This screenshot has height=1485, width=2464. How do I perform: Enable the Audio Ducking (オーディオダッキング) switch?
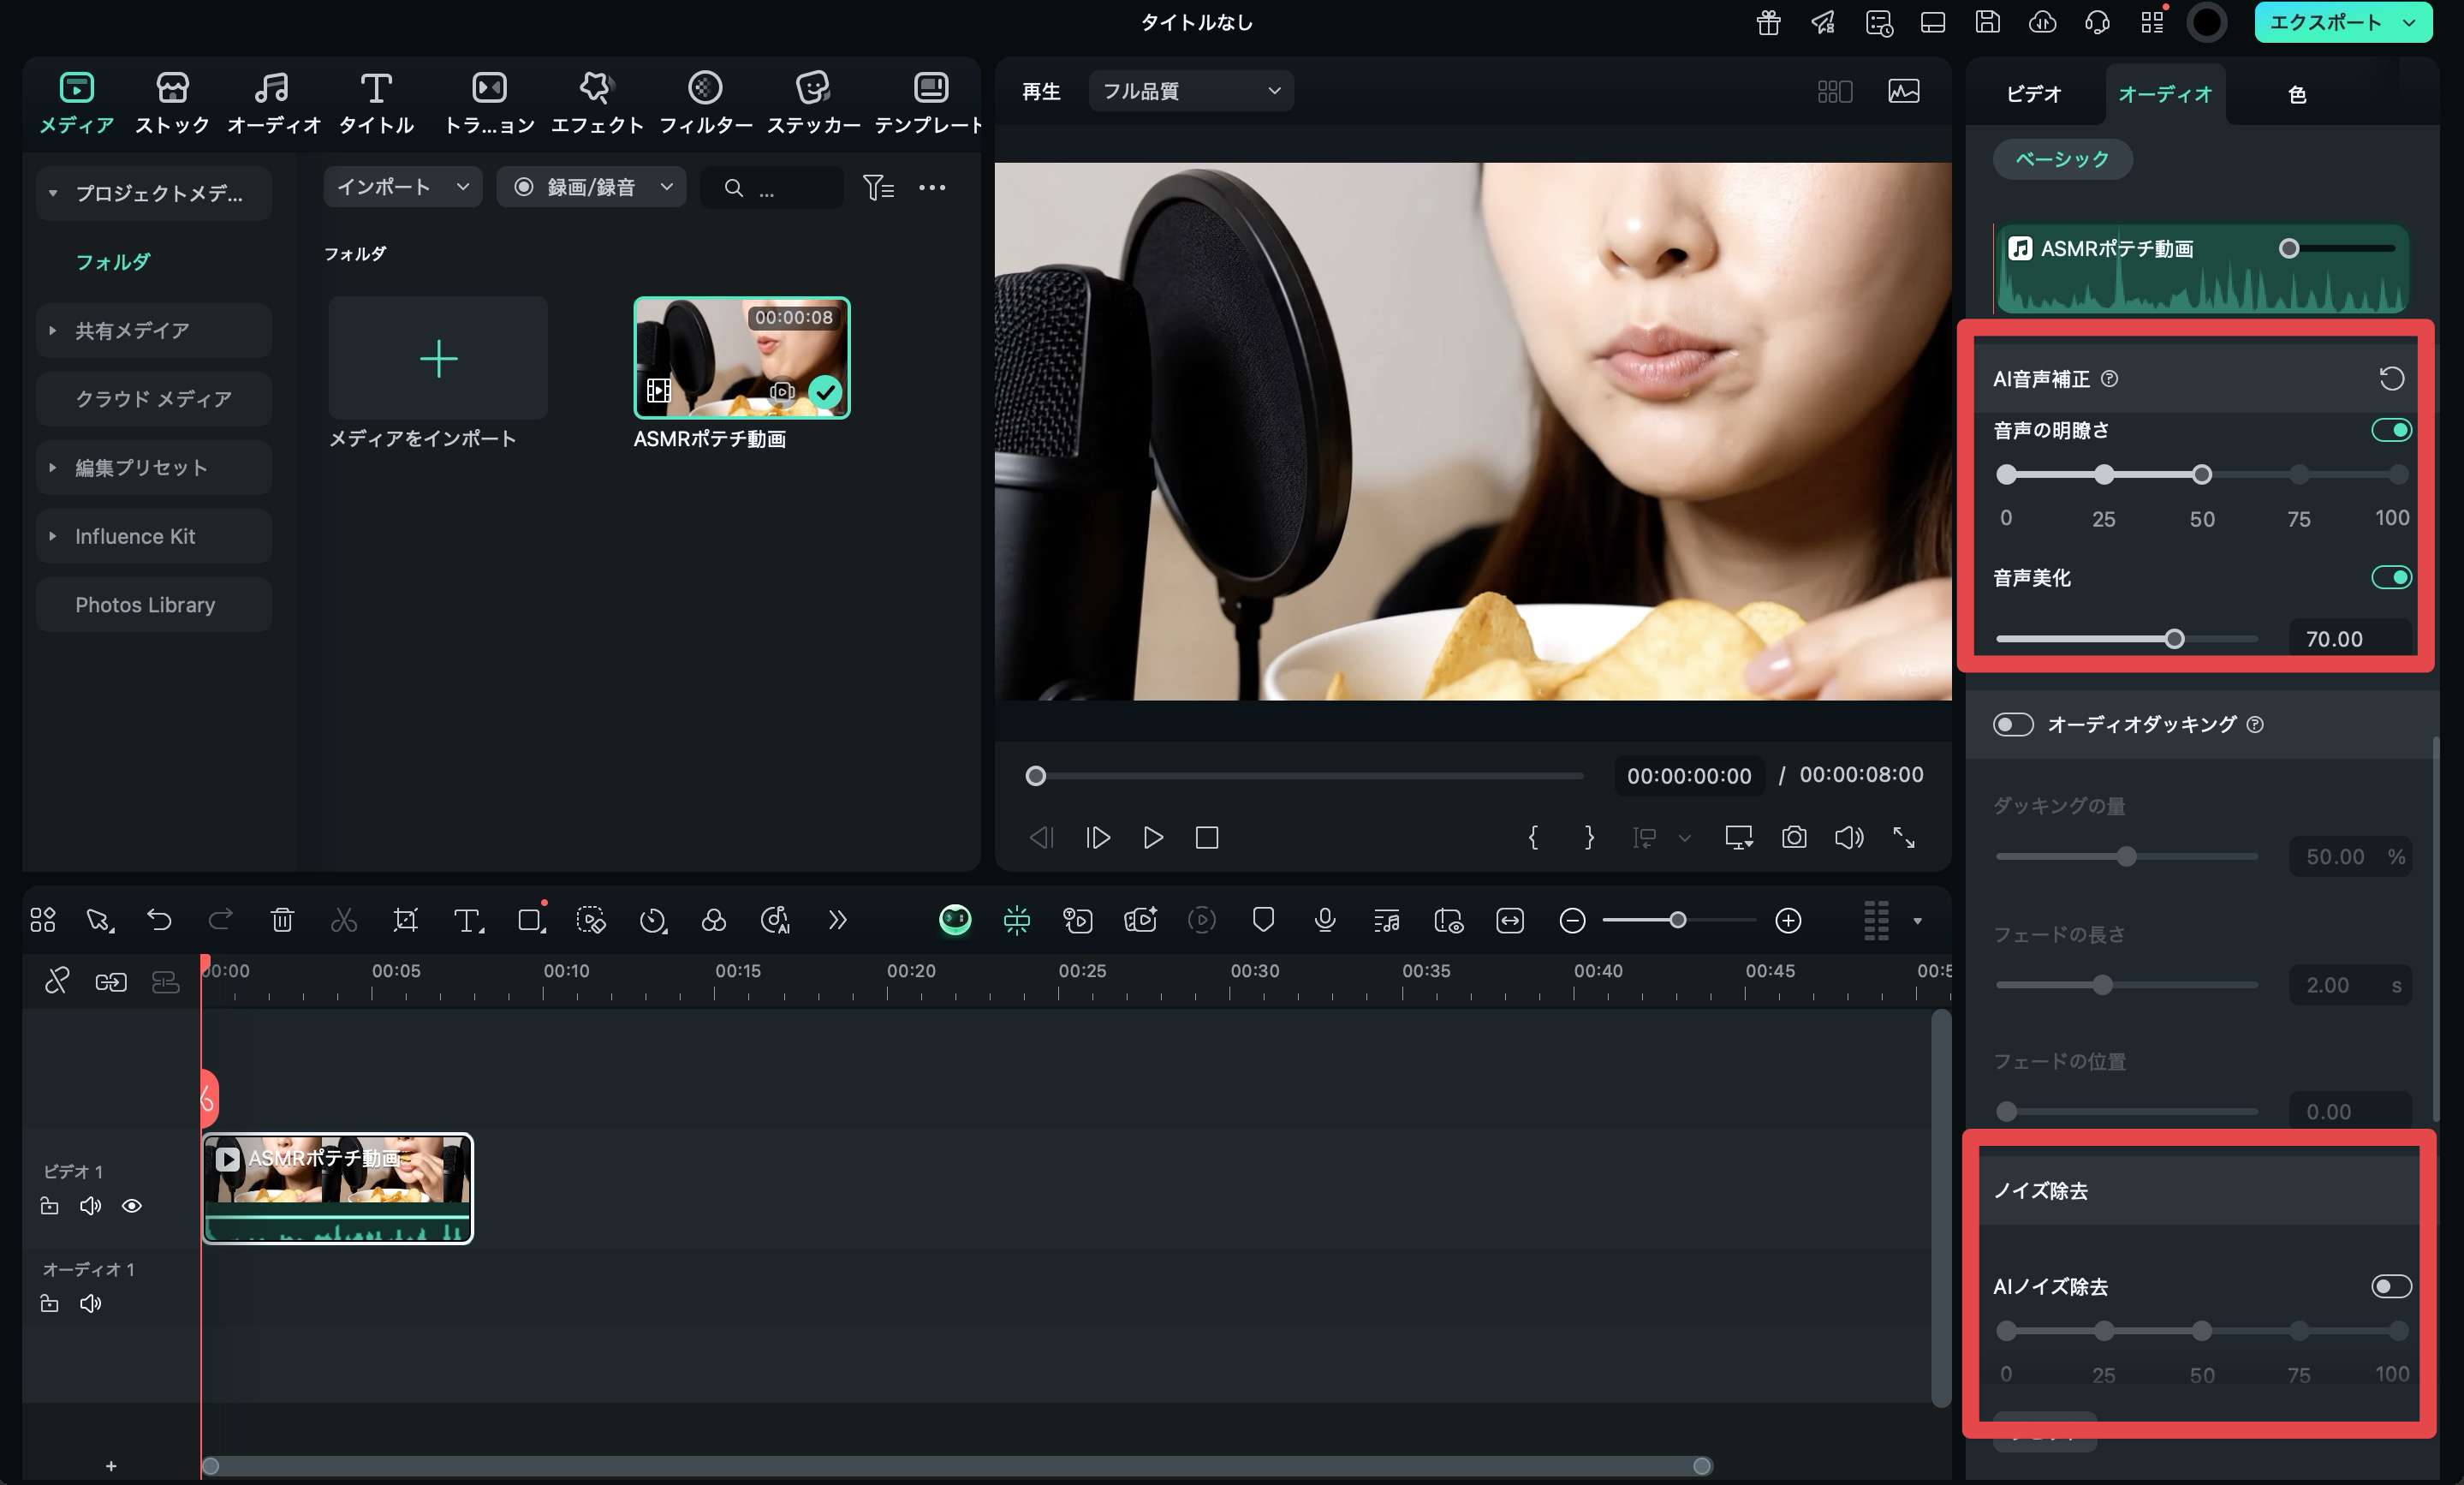[2013, 724]
